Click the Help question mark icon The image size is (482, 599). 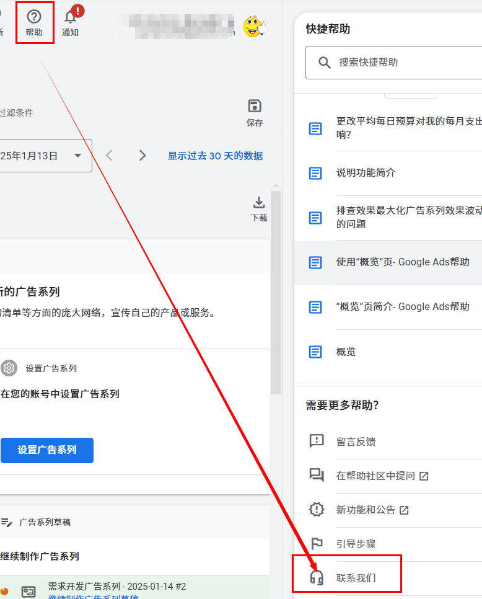[34, 17]
